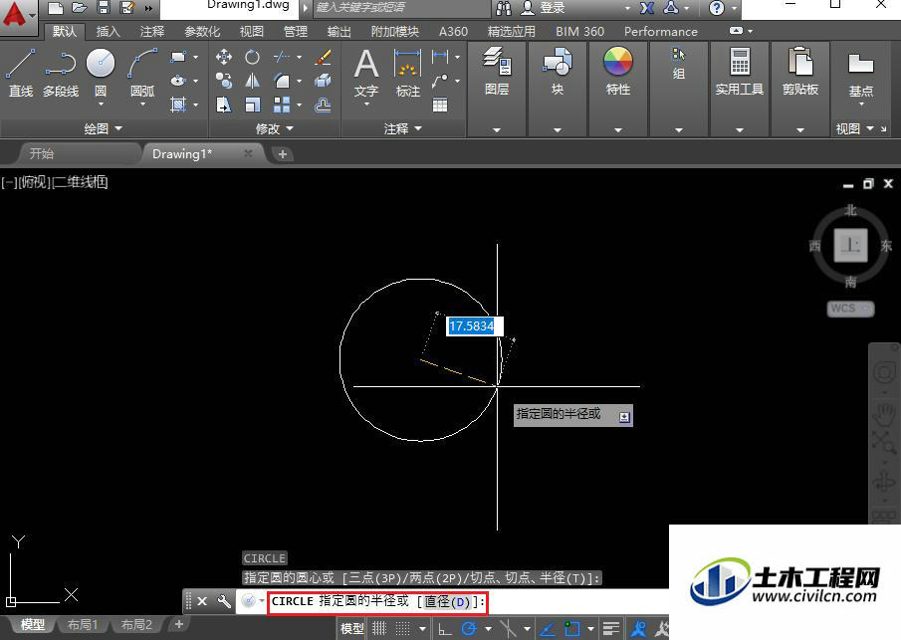Click the 标注 (Dimension) tool
901x640 pixels.
[408, 73]
